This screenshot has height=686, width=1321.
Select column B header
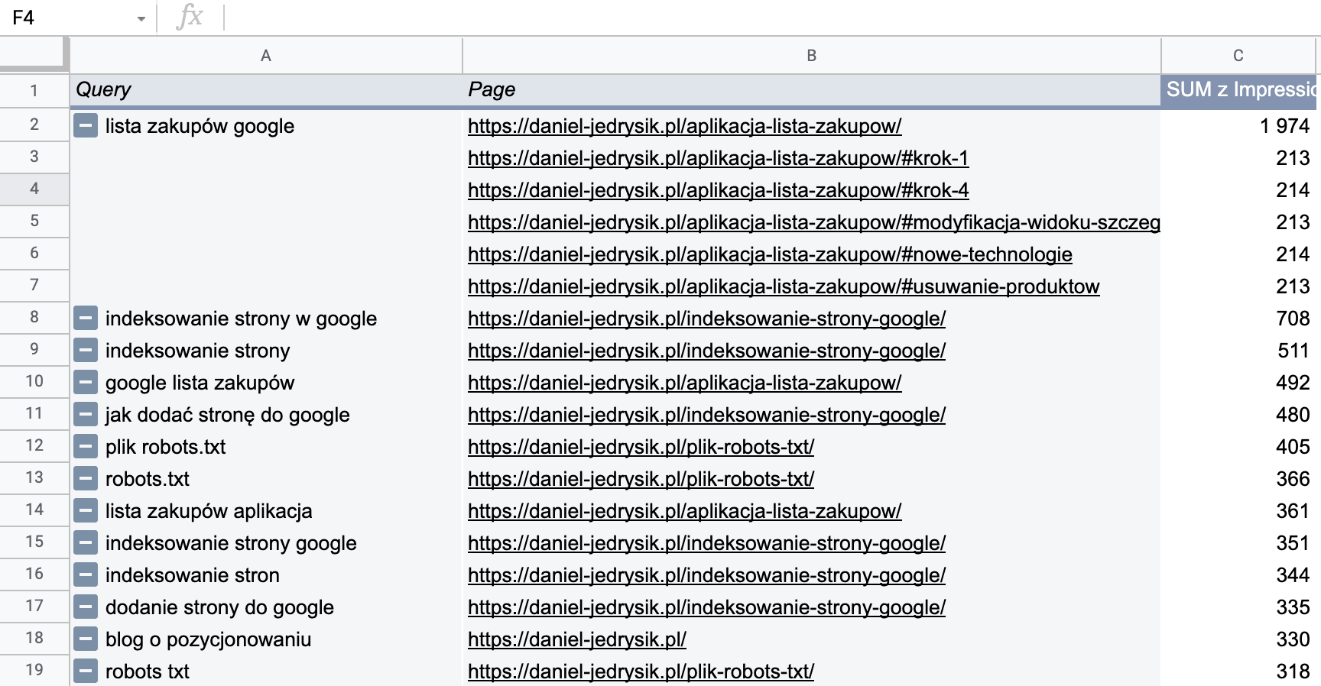tap(812, 55)
